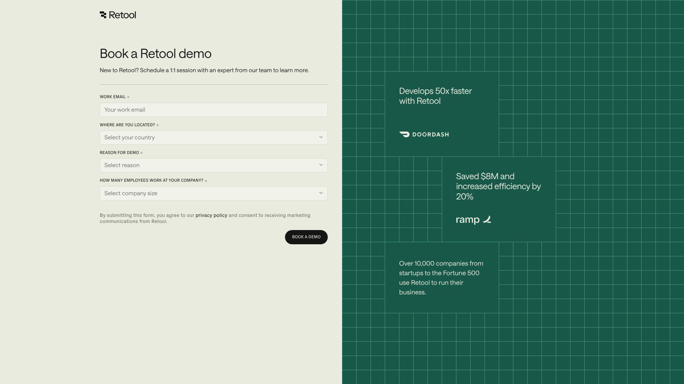The width and height of the screenshot is (684, 384).
Task: Click the 'New to Retool?' subtitle text
Action: coord(204,70)
